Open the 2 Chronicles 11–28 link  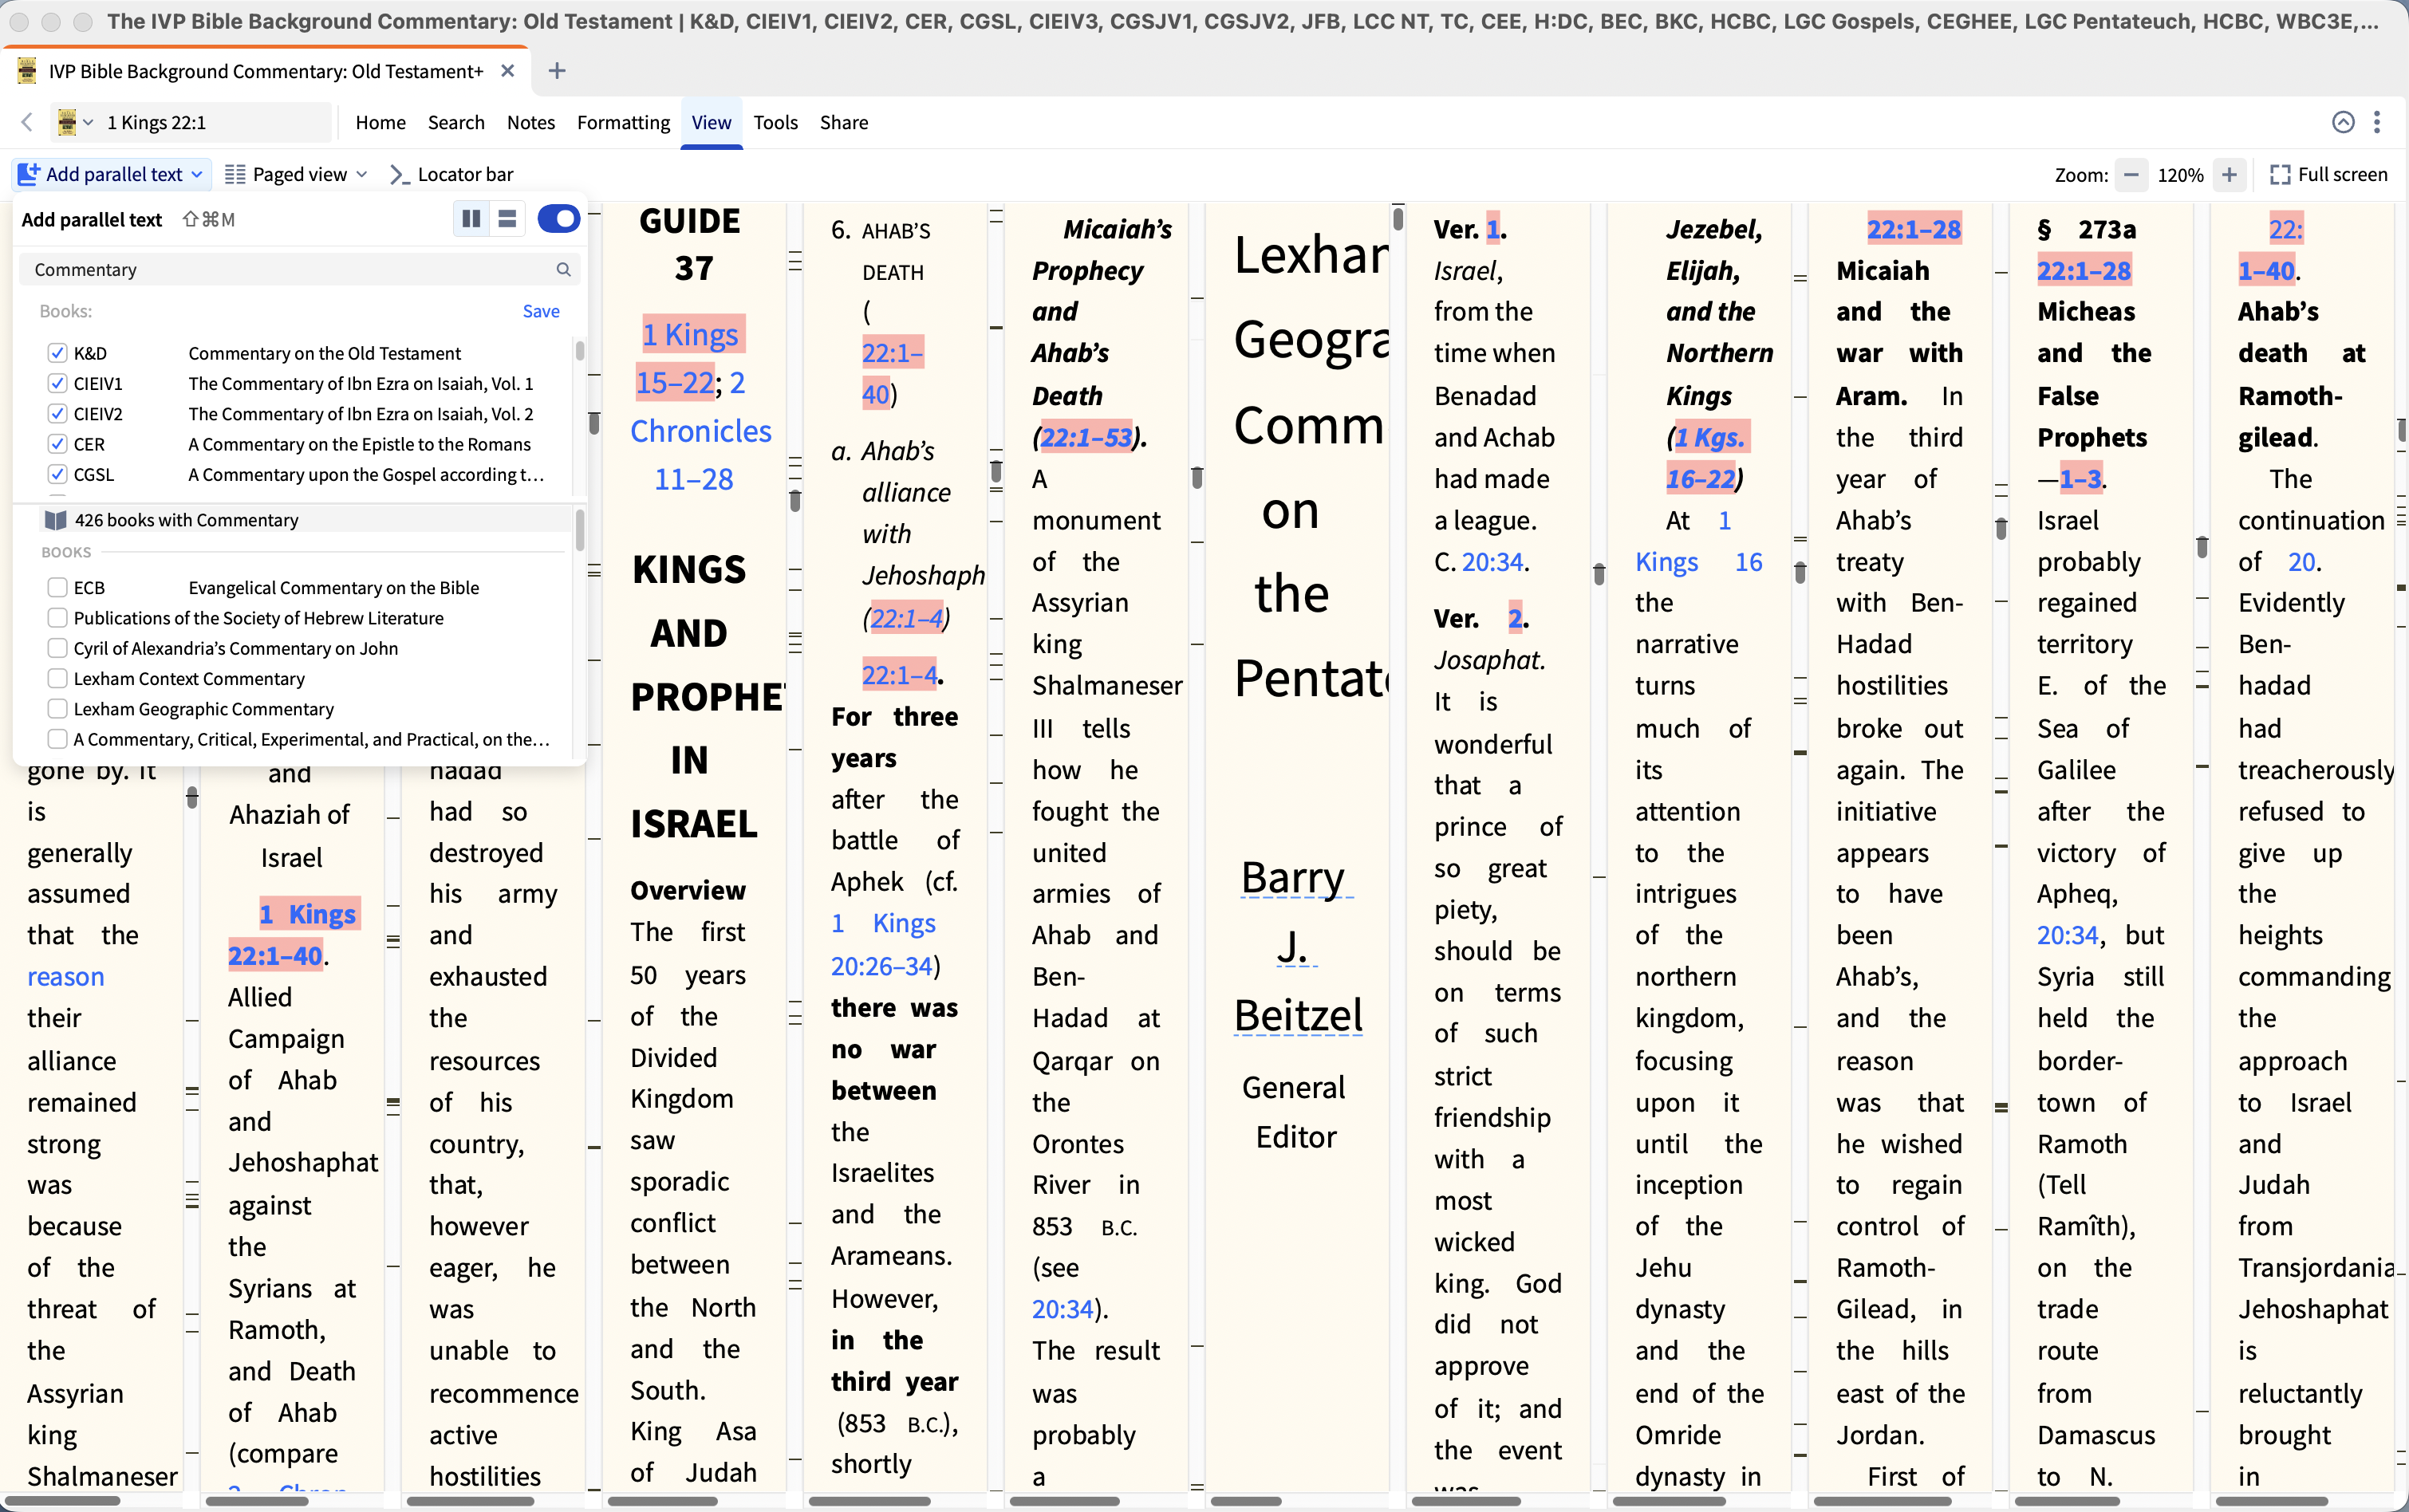click(700, 431)
